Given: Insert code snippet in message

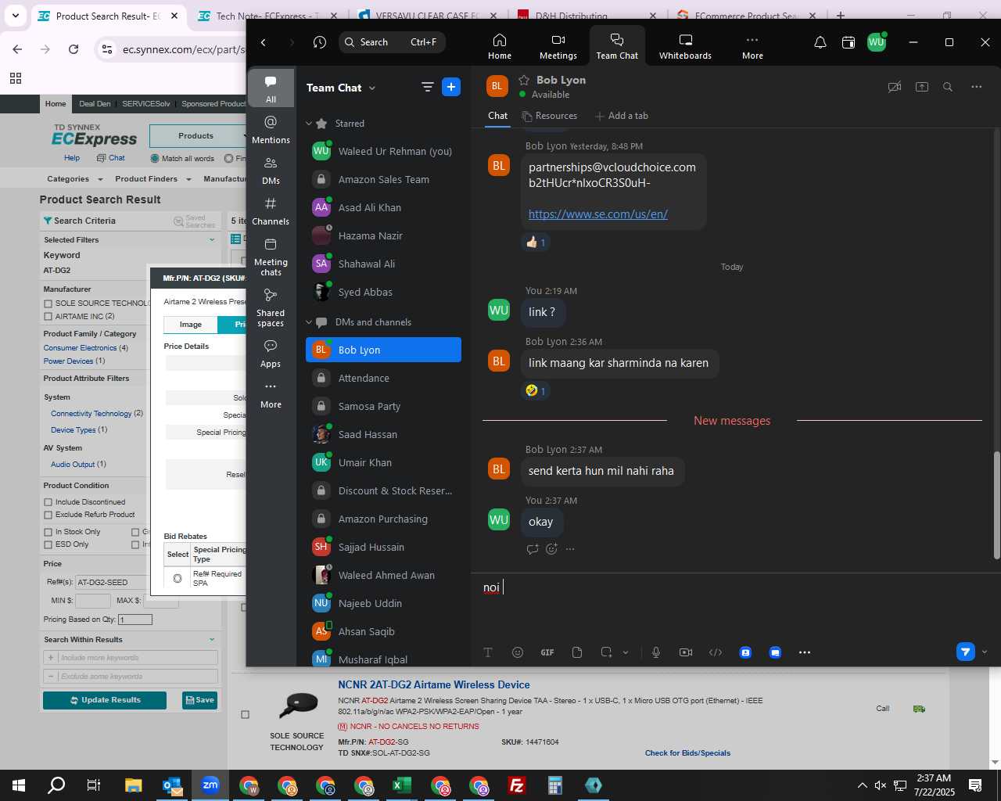Looking at the screenshot, I should click(716, 652).
